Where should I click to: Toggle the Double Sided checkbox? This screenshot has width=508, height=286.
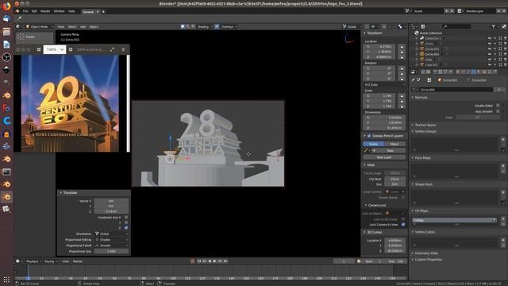pyautogui.click(x=498, y=106)
